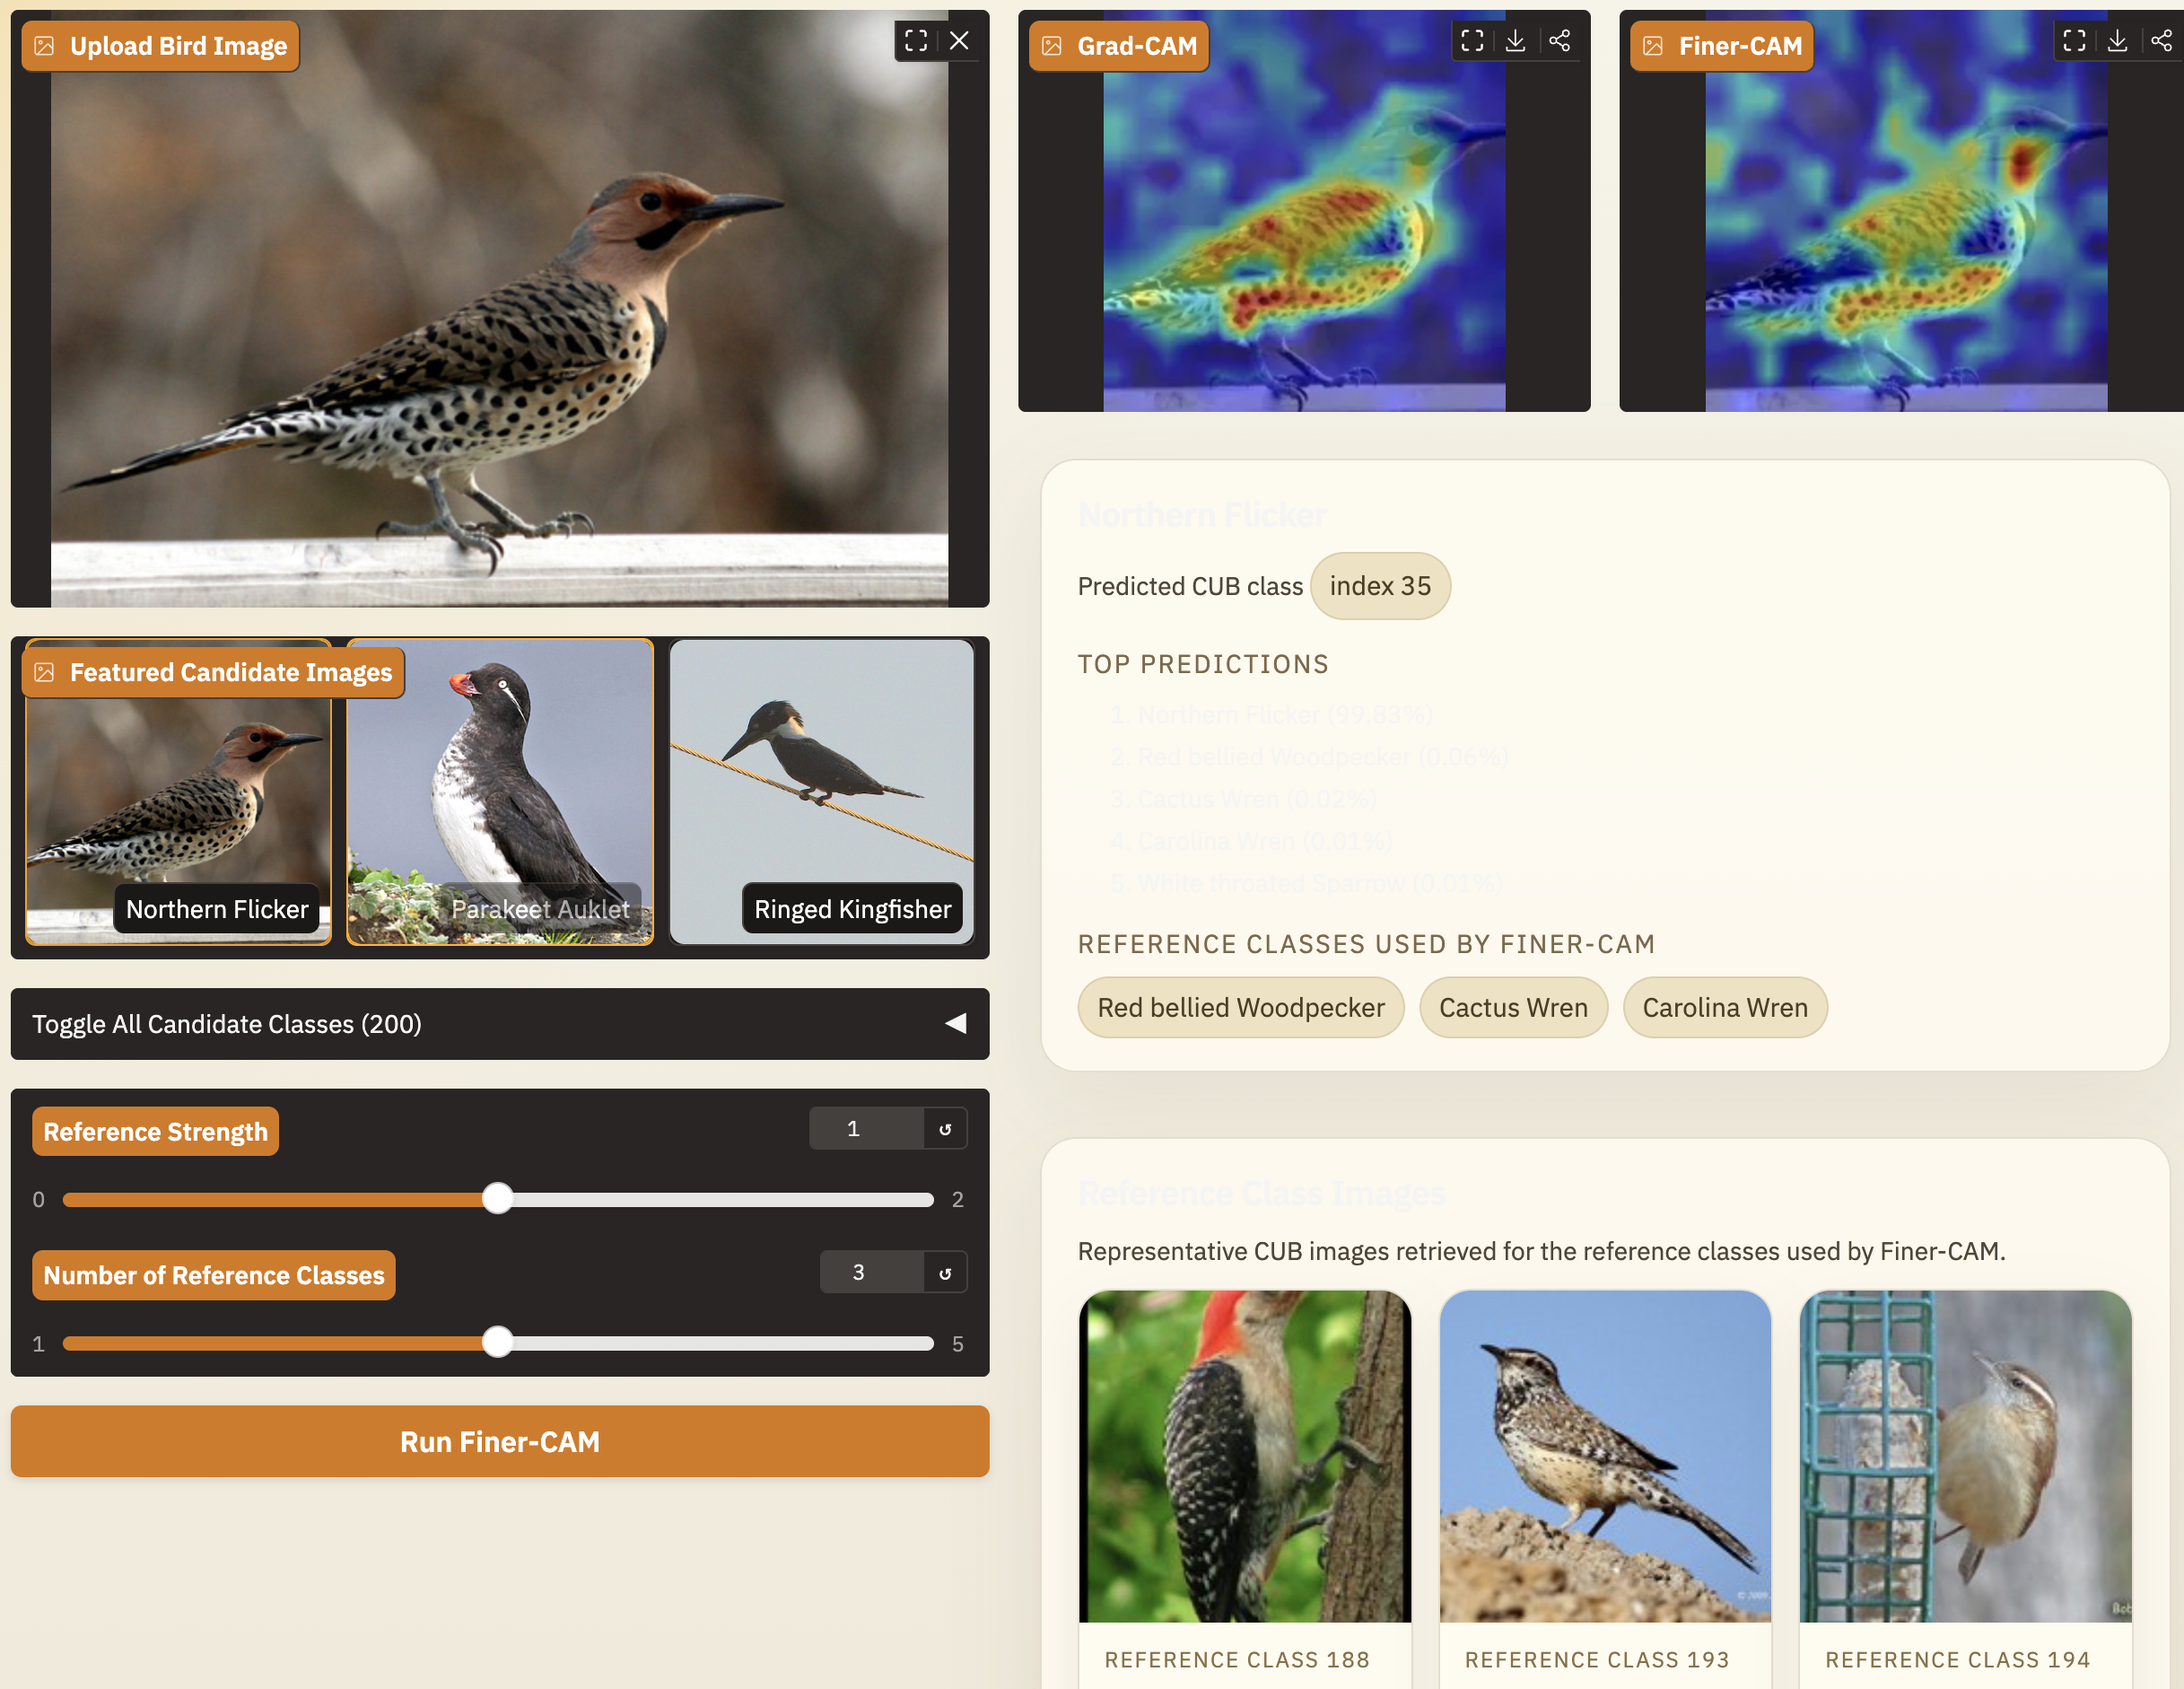Click the index 35 predicted class badge
The image size is (2184, 1689).
click(1381, 586)
